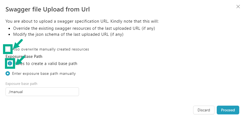Click the 'Enter exposure base path manually' label
245x119 pixels.
click(x=44, y=73)
